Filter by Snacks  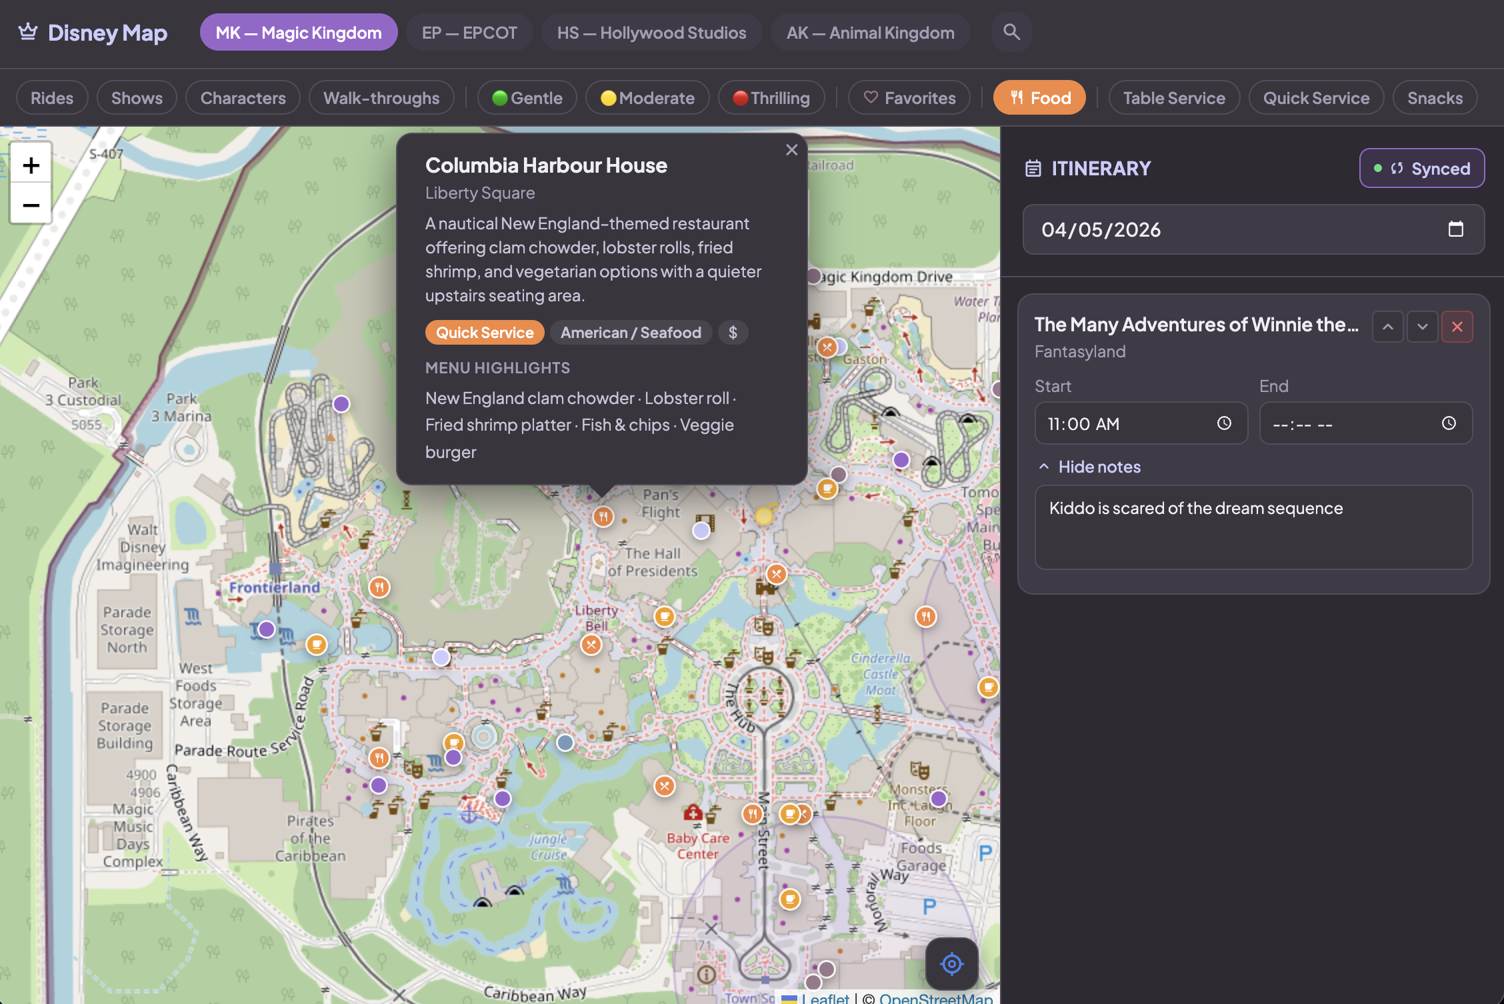(1435, 98)
